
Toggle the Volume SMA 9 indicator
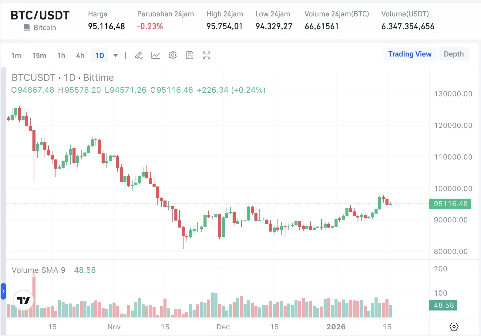tap(38, 270)
